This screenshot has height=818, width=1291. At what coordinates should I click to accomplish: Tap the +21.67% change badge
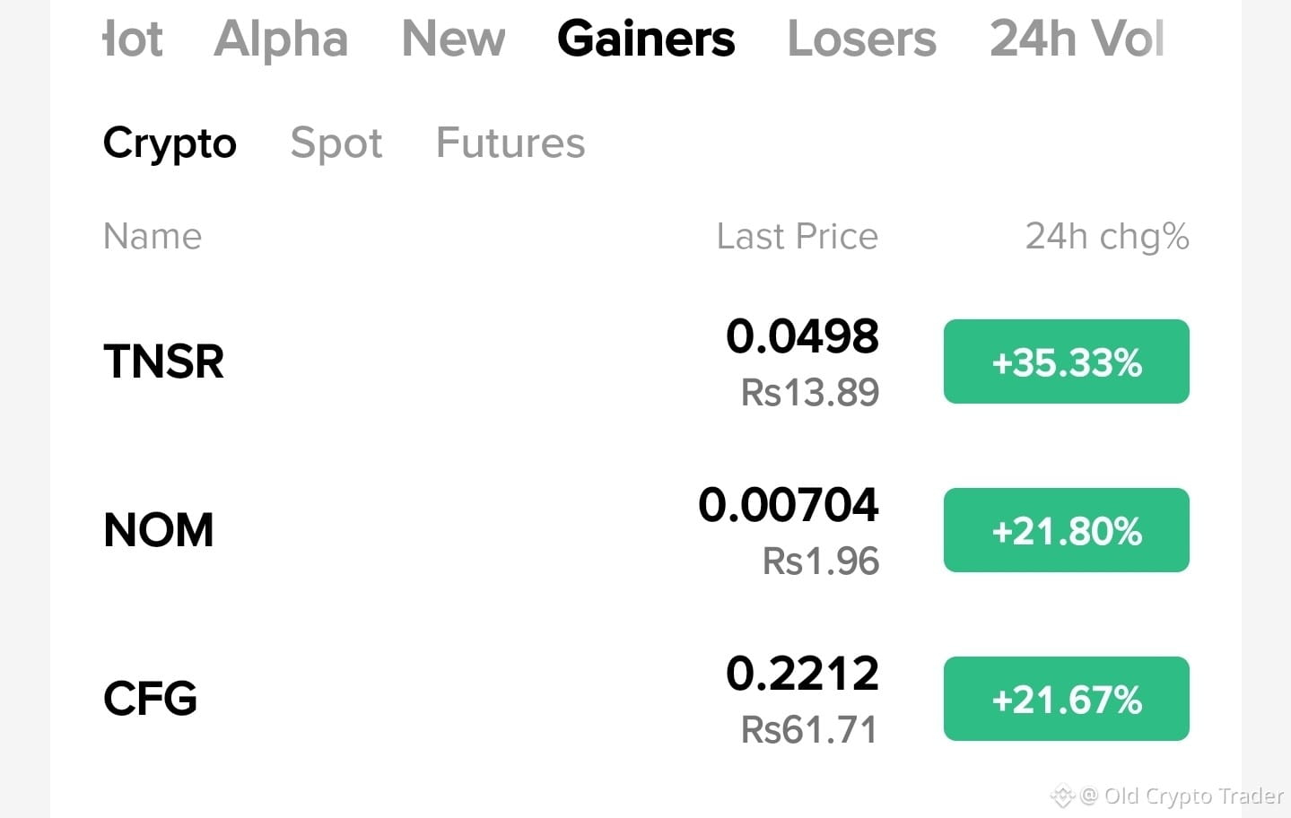[1067, 699]
